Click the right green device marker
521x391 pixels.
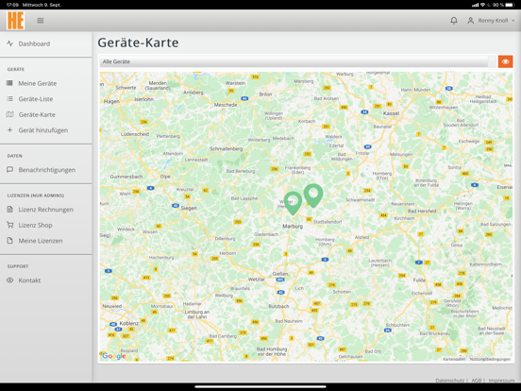(313, 195)
